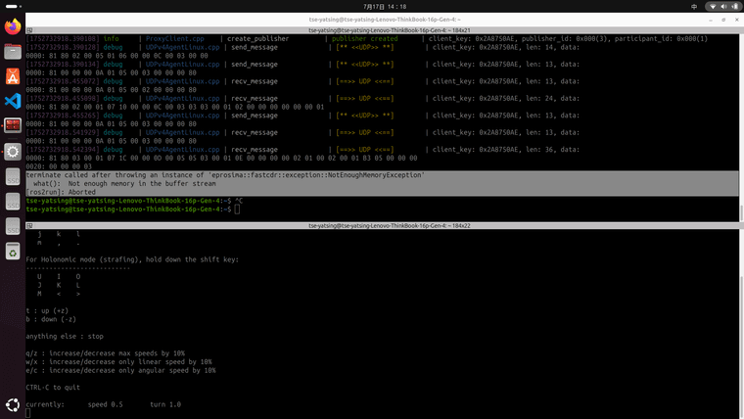Click 'w/x : increase/decrease only linear speed' line

click(118, 362)
